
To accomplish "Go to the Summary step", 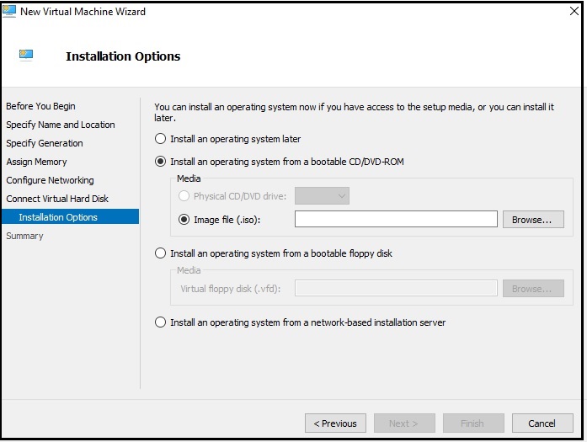I will (x=24, y=236).
